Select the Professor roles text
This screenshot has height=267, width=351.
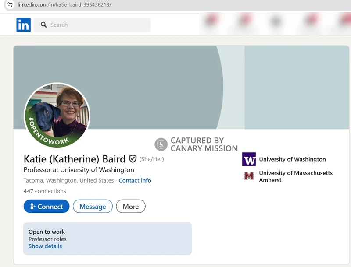[x=47, y=239]
